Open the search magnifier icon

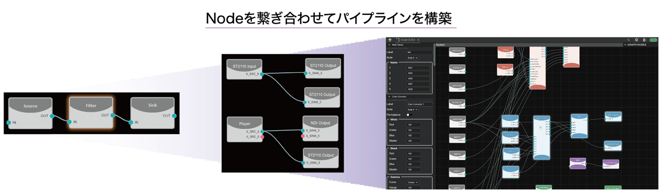629,40
